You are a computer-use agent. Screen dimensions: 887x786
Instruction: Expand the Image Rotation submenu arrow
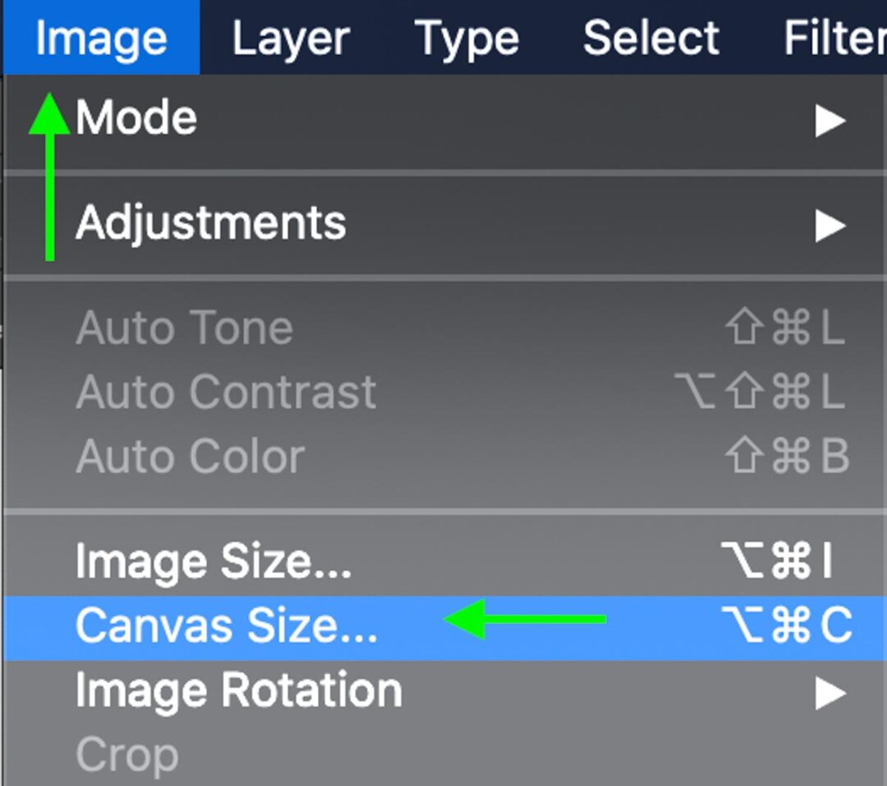[x=830, y=693]
